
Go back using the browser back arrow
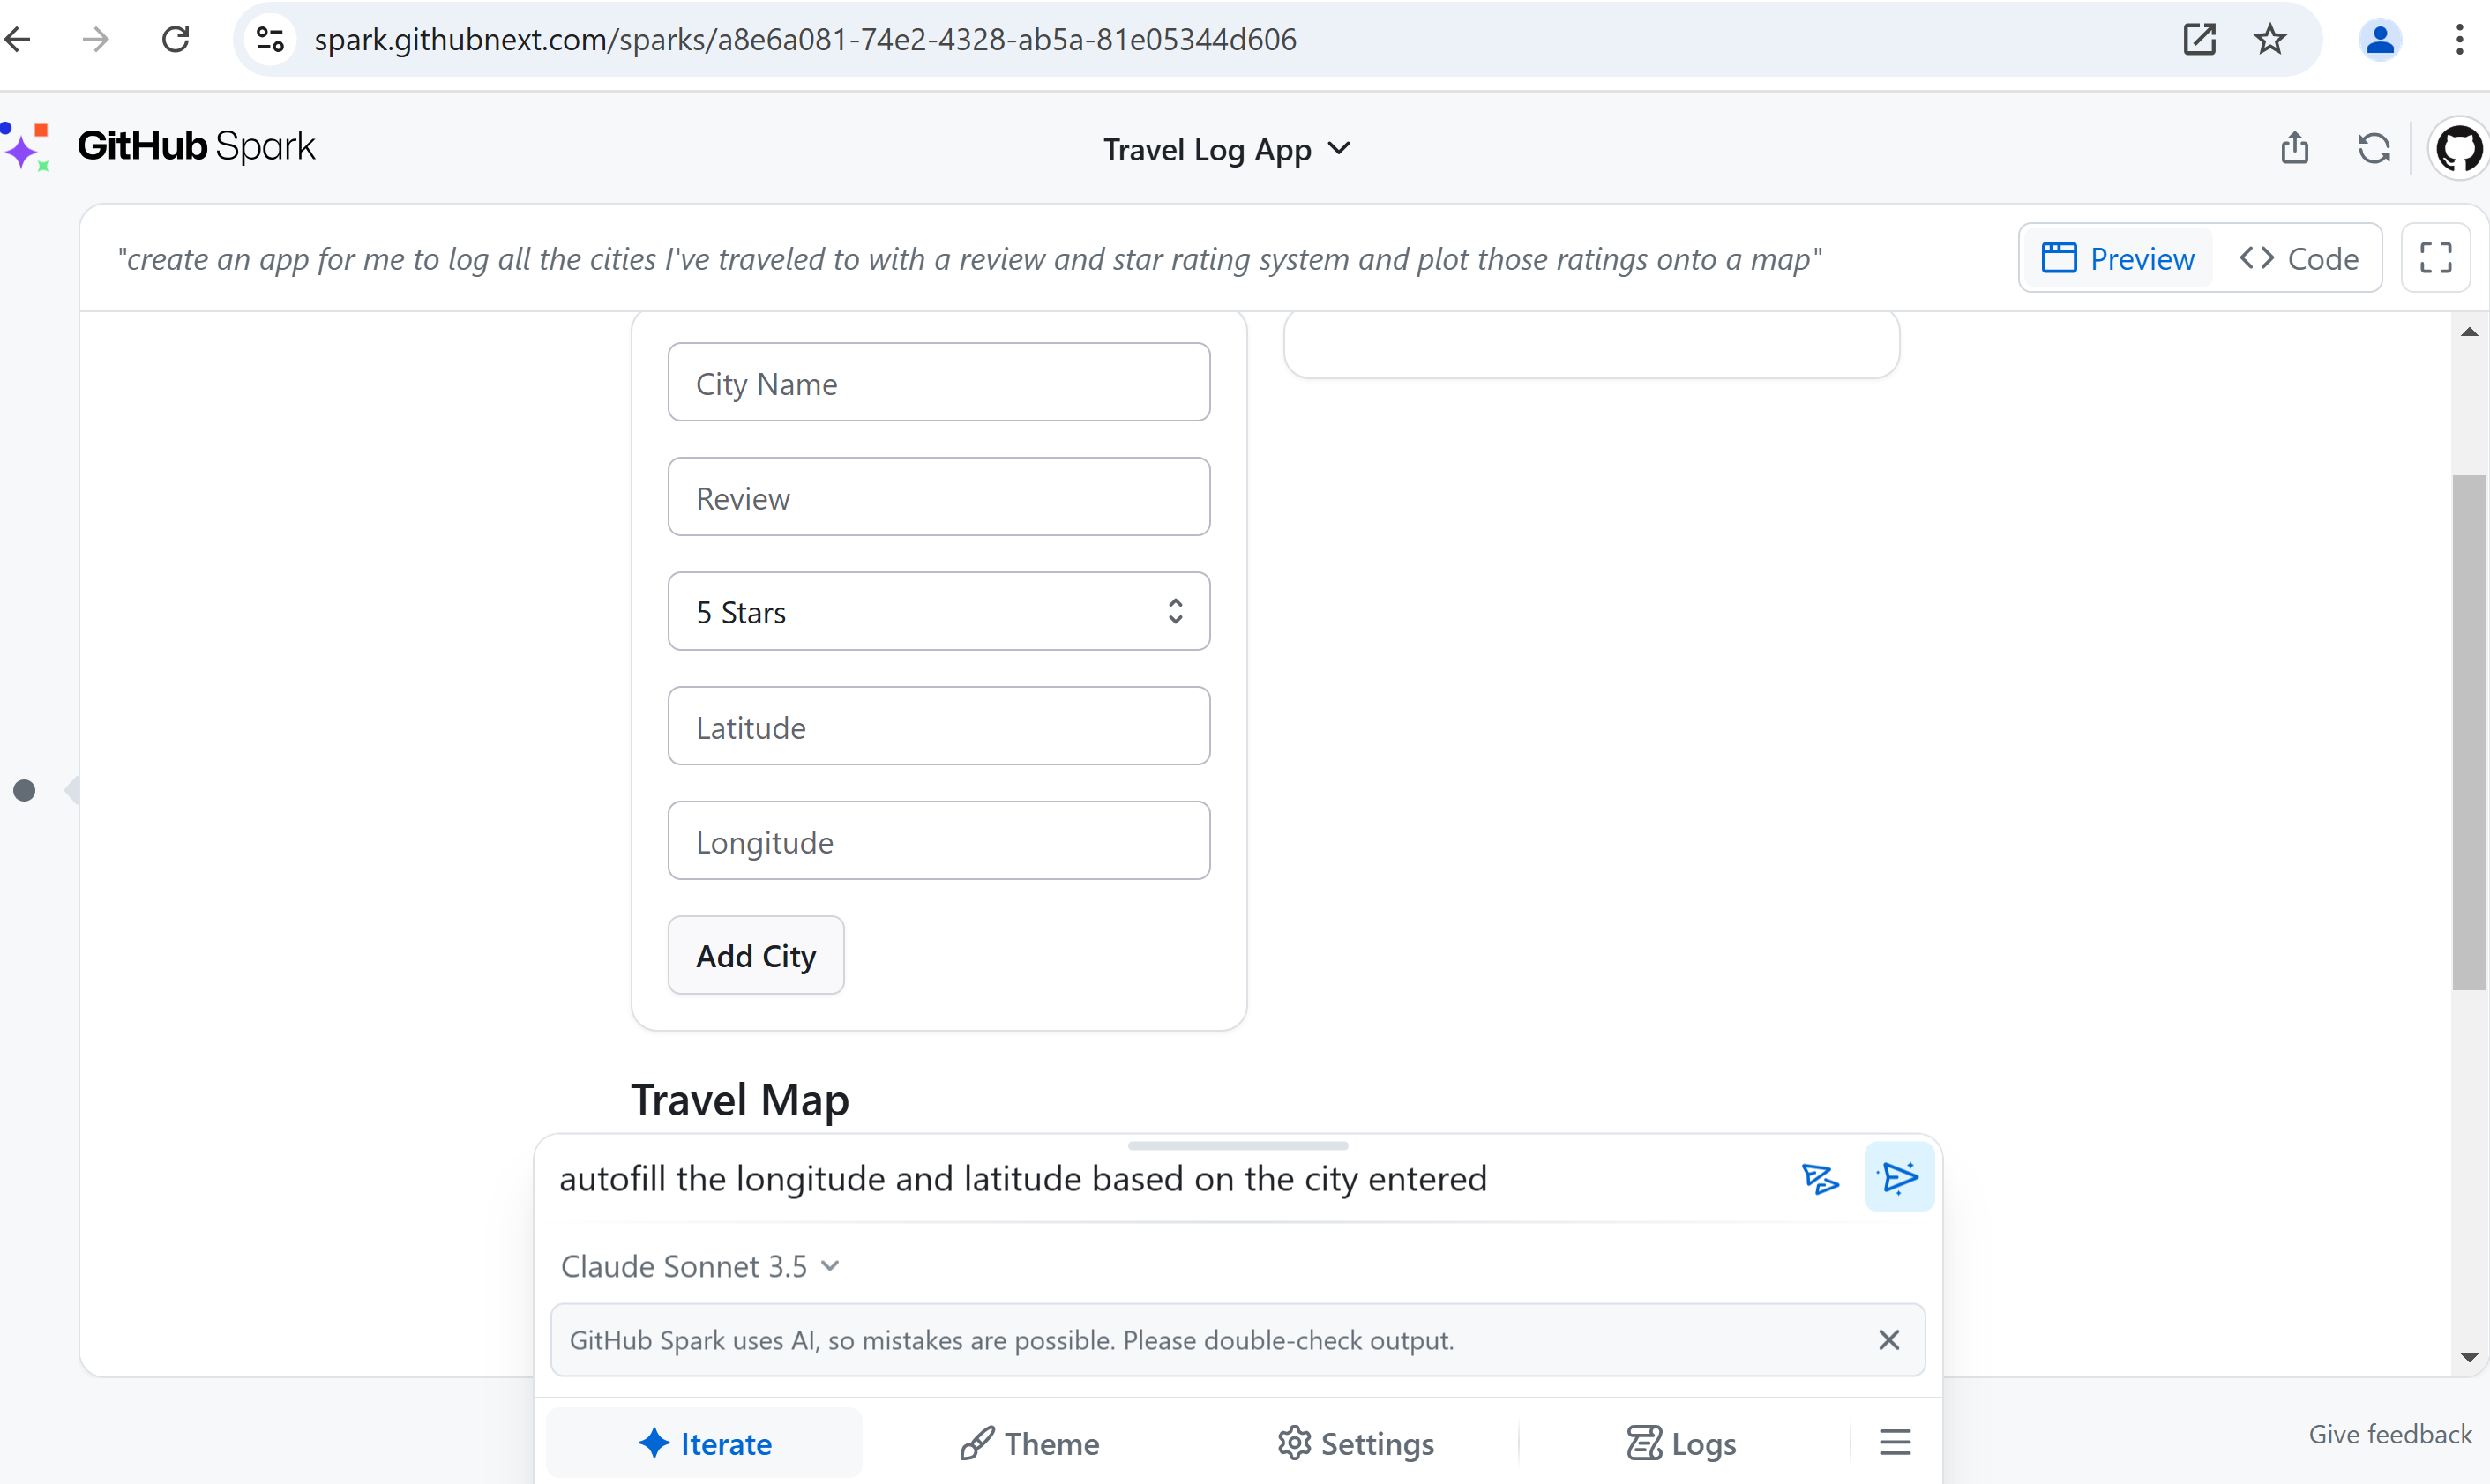click(x=18, y=39)
